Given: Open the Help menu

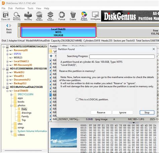Looking at the screenshot, I should (x=47, y=8).
